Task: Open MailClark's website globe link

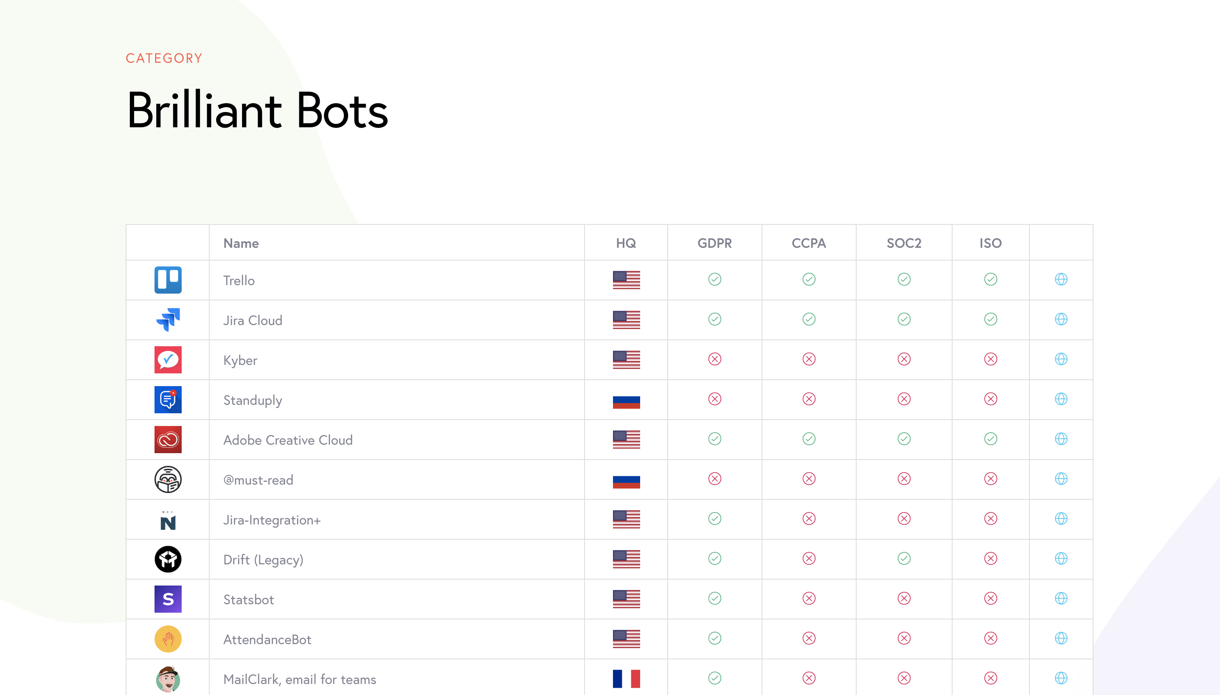Action: [x=1060, y=677]
